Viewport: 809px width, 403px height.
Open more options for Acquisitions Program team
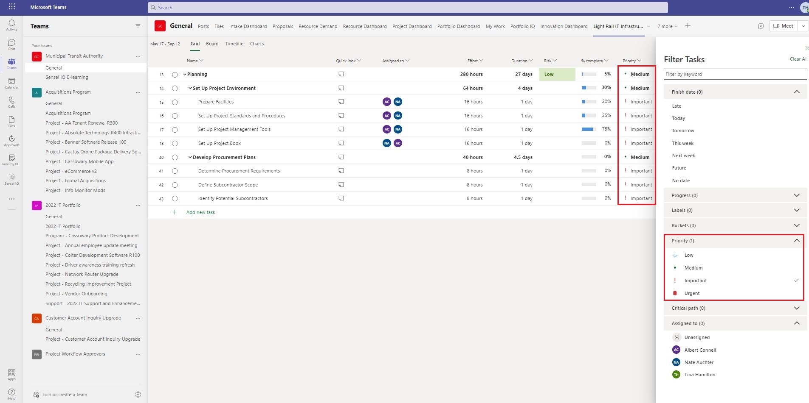pyautogui.click(x=138, y=92)
